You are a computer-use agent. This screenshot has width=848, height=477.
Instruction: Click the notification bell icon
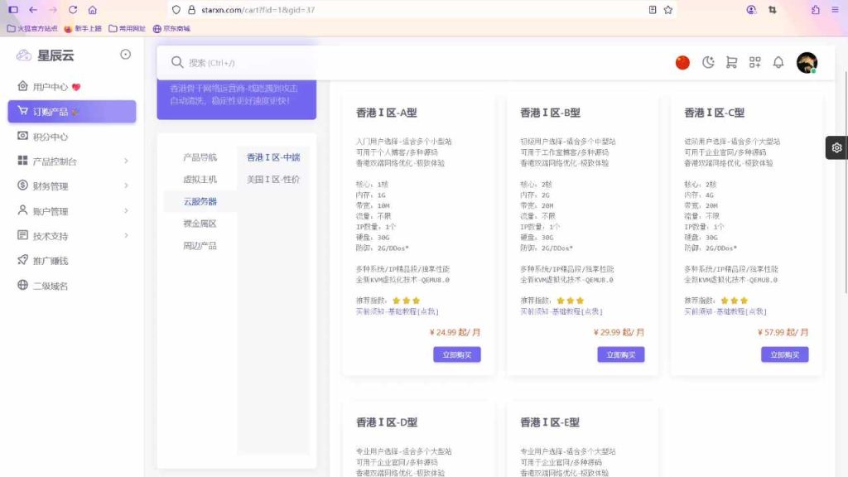(x=778, y=62)
